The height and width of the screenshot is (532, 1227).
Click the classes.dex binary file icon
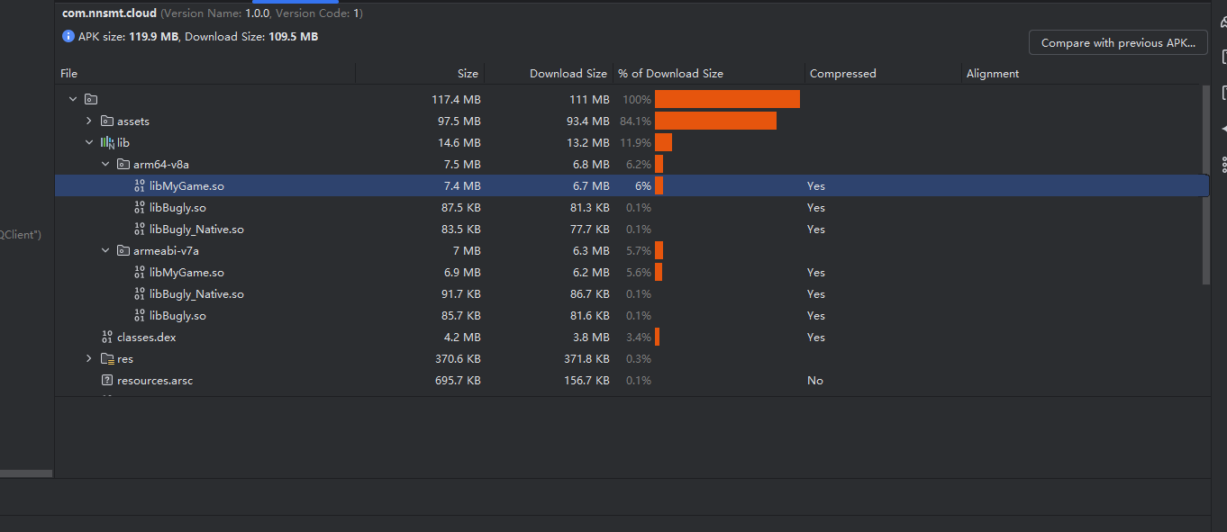(107, 337)
